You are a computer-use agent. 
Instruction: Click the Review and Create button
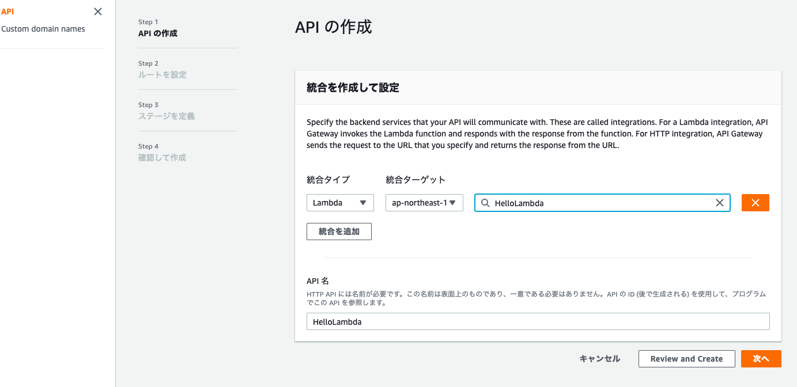[686, 358]
